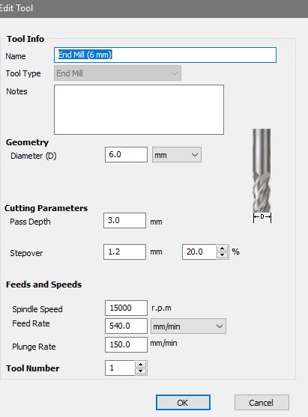Viewport: 308px width, 417px height.
Task: Select the Spindle Speed field
Action: click(x=126, y=308)
